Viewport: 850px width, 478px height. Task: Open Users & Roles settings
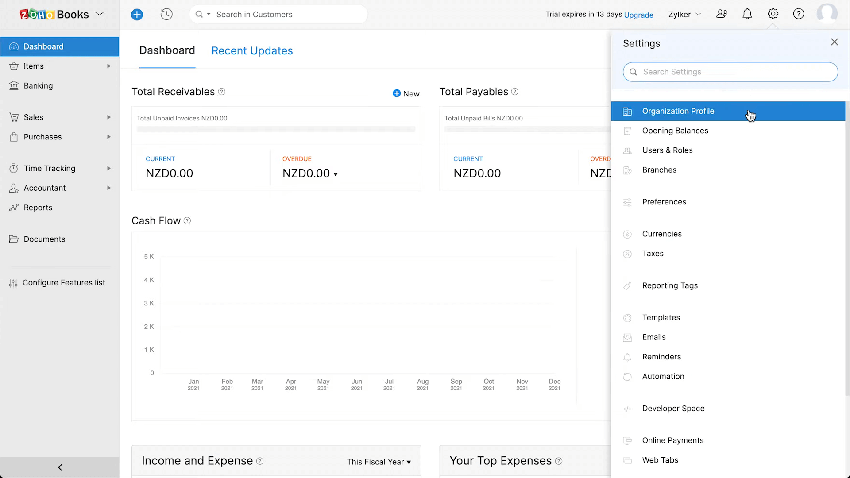click(x=667, y=150)
